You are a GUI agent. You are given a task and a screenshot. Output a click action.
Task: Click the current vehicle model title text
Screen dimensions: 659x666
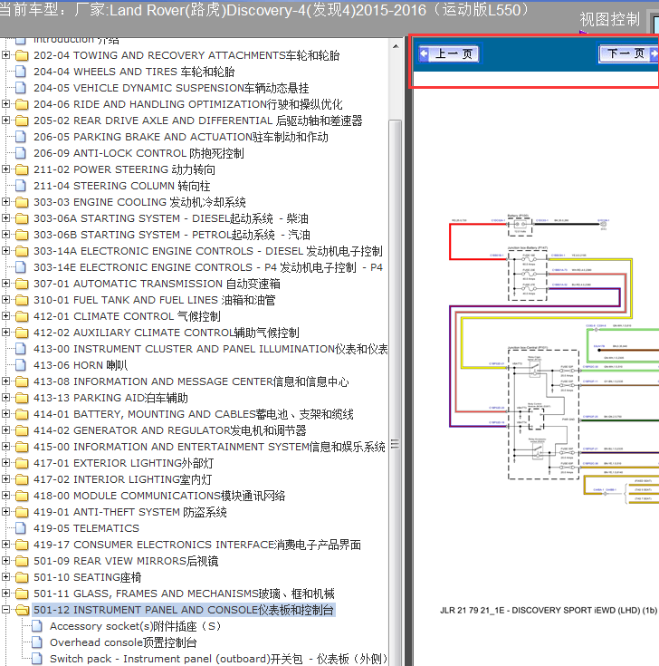(264, 10)
